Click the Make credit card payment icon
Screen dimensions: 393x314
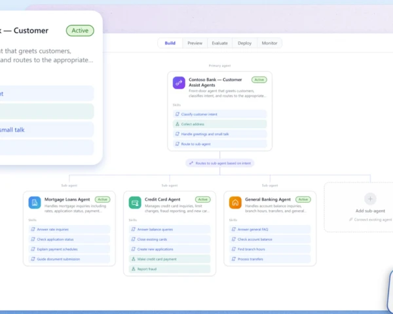(134, 259)
